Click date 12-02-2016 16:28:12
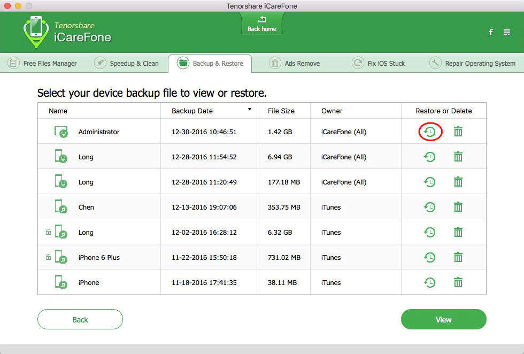This screenshot has width=524, height=354. point(204,232)
